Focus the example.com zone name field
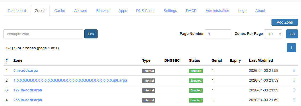Image resolution: width=301 pixels, height=106 pixels. pos(43,34)
